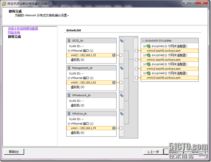
Task: Click the wizard window title bar icon
Action: click(x=4, y=4)
